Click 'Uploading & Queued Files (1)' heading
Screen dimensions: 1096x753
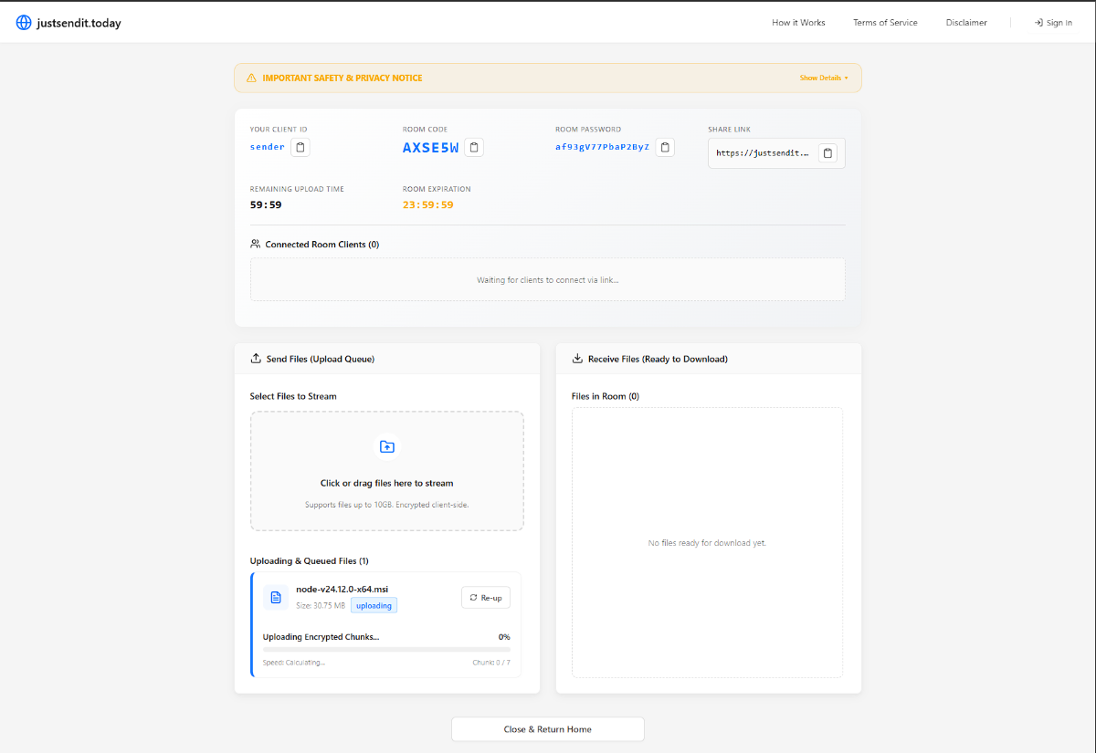pos(310,560)
